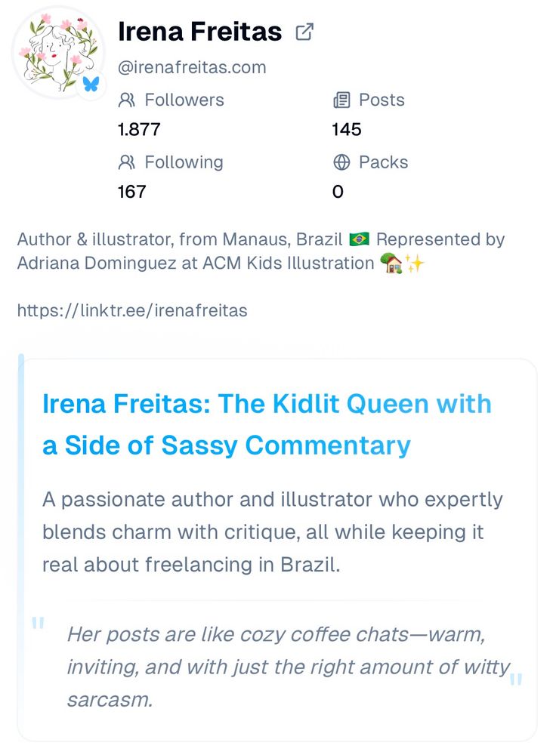Click the Packs label
Screen dimensions: 553x755
pyautogui.click(x=383, y=162)
